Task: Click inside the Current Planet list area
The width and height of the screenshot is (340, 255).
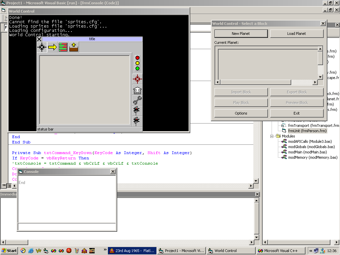Action: (268, 64)
